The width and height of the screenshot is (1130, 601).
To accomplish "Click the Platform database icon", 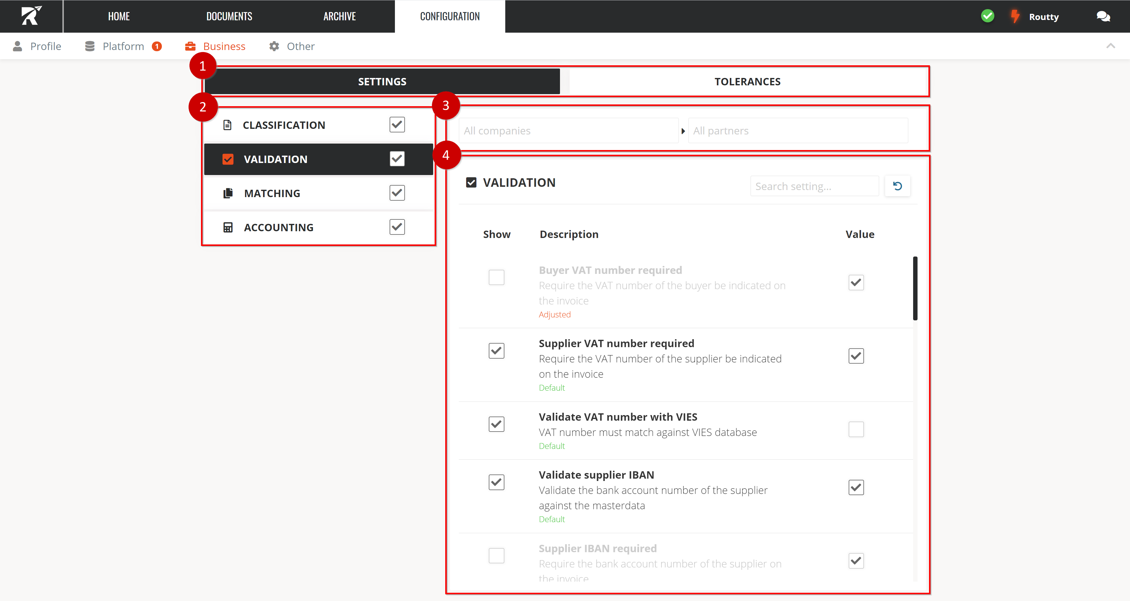I will pyautogui.click(x=90, y=46).
